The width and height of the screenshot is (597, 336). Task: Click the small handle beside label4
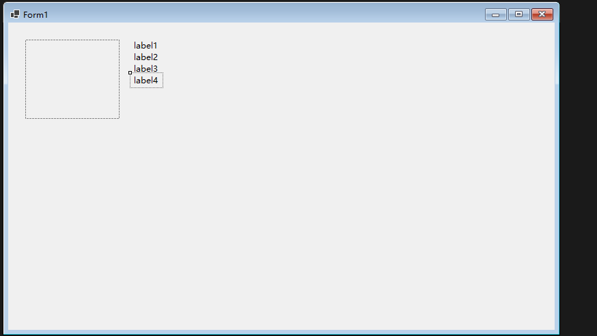click(130, 72)
